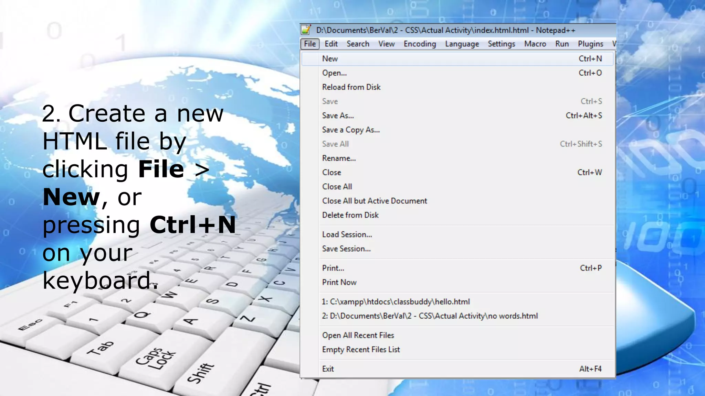Click Delete from Disk entry
The width and height of the screenshot is (705, 396).
tap(350, 215)
